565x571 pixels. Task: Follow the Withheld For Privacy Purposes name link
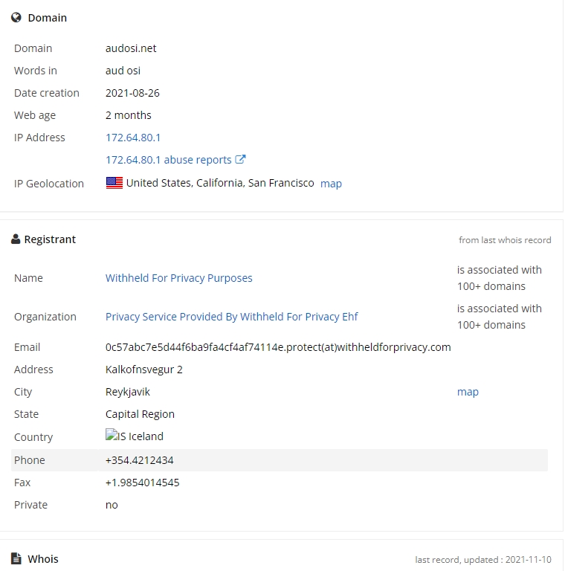pos(179,278)
